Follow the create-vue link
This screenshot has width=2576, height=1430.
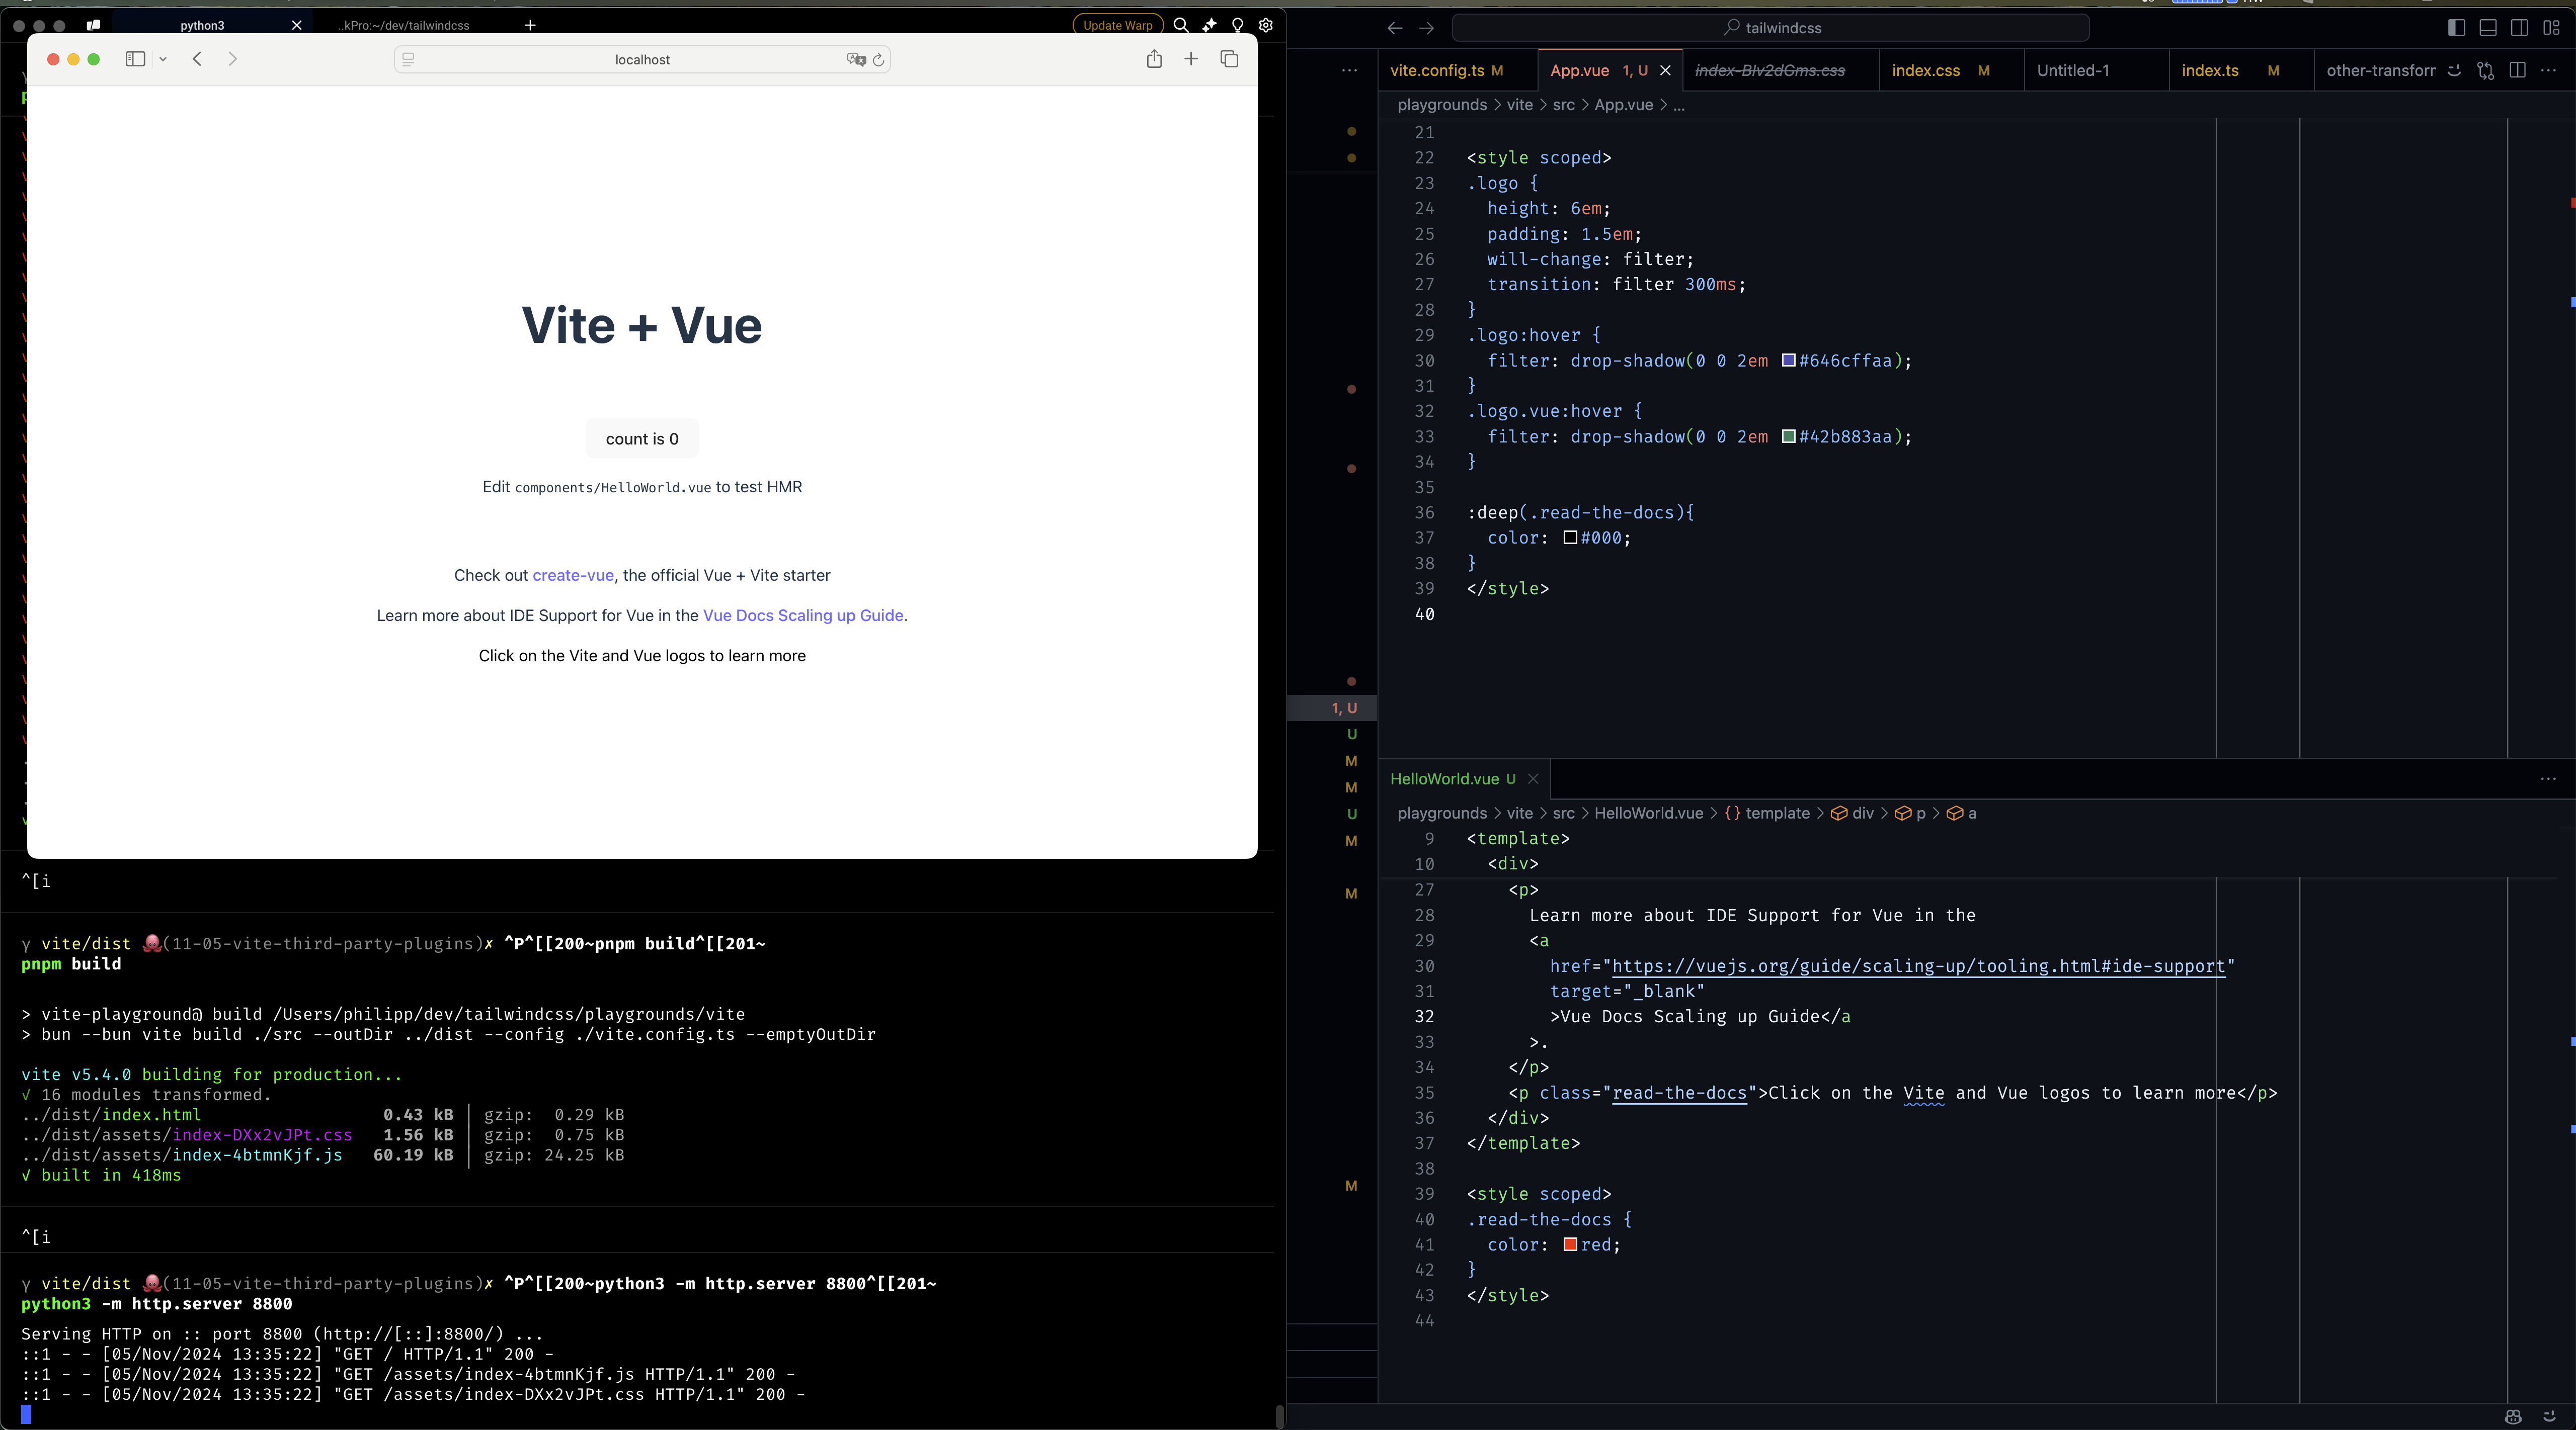click(x=573, y=576)
